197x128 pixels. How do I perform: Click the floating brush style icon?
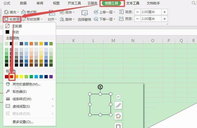(x=118, y=106)
